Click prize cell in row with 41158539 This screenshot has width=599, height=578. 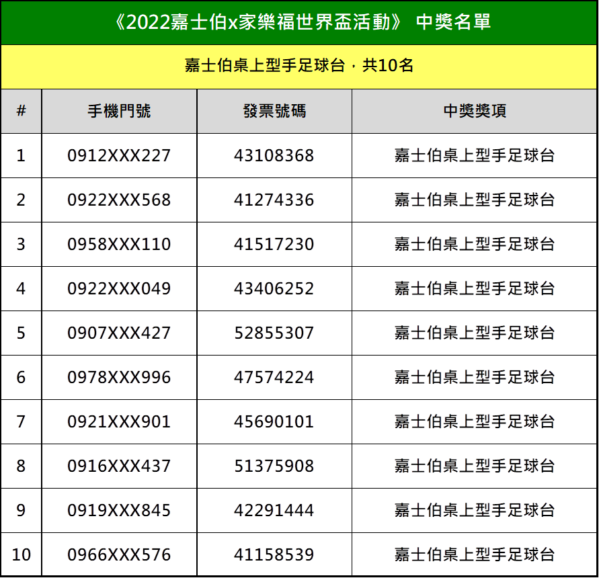[x=475, y=554]
